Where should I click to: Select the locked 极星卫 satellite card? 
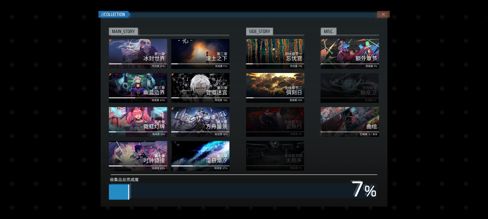(350, 88)
